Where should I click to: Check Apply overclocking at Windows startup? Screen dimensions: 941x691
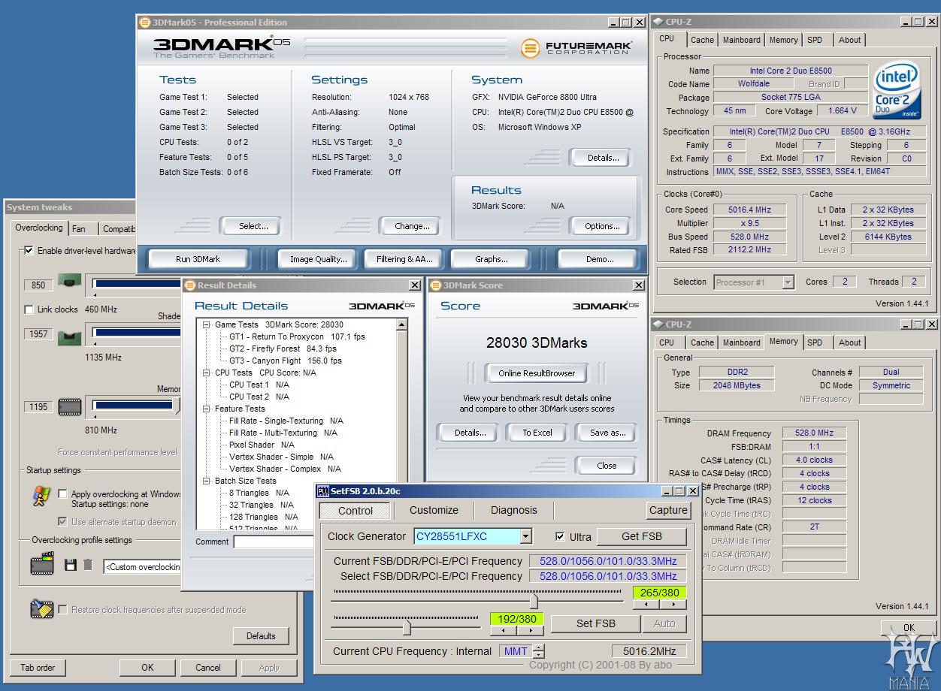coord(62,494)
